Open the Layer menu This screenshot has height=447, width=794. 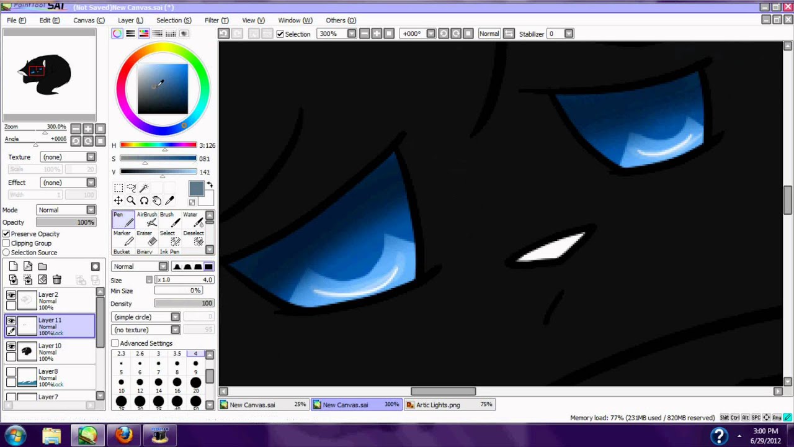click(130, 20)
